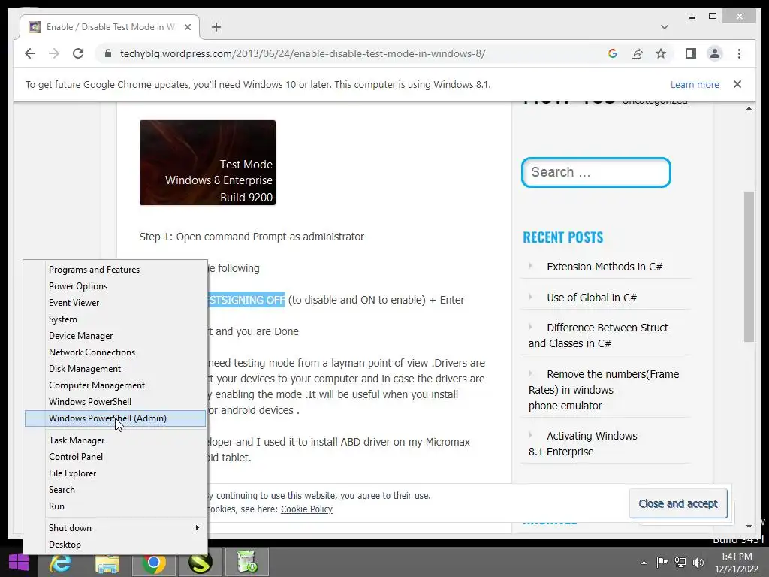Open Device Manager from the menu

pyautogui.click(x=115, y=336)
